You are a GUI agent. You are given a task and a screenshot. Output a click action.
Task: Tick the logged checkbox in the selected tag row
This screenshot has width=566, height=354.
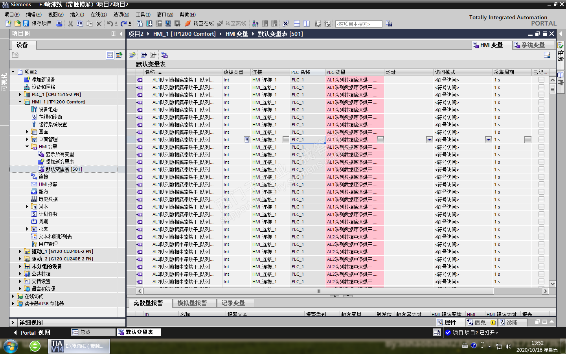(541, 140)
